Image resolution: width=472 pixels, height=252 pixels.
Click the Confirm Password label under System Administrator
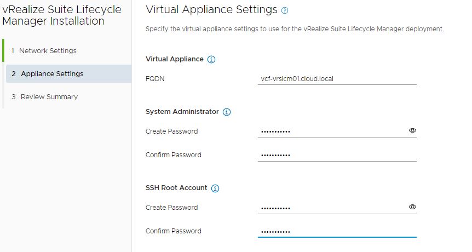click(x=173, y=155)
